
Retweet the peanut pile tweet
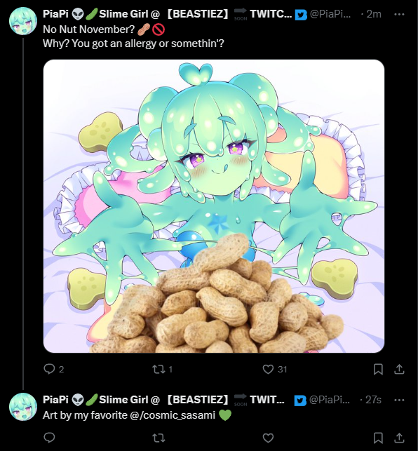pos(159,369)
